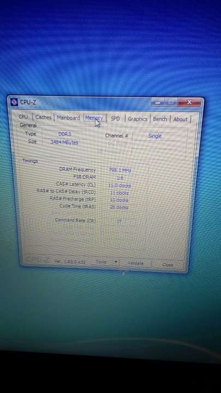Open the About tab
This screenshot has height=393, width=221.
coord(181,120)
